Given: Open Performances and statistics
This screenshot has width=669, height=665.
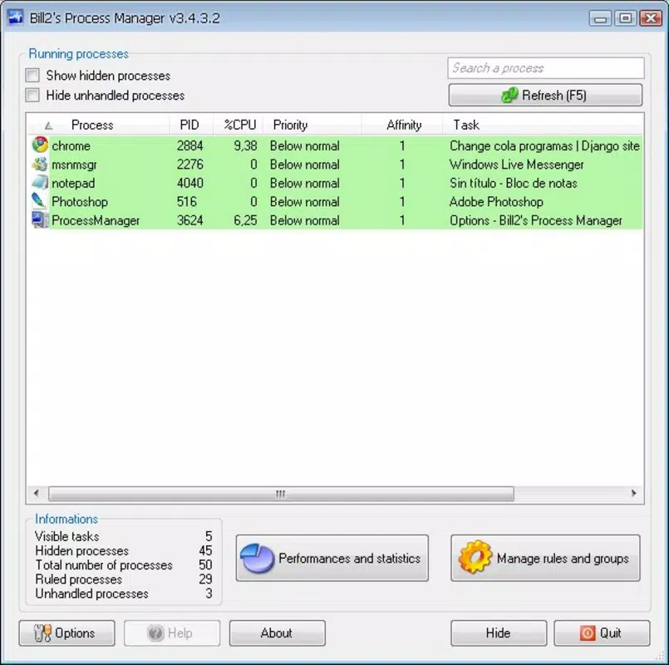Looking at the screenshot, I should pos(332,558).
